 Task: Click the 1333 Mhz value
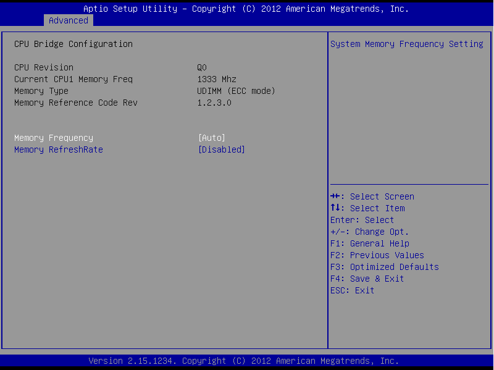[217, 79]
